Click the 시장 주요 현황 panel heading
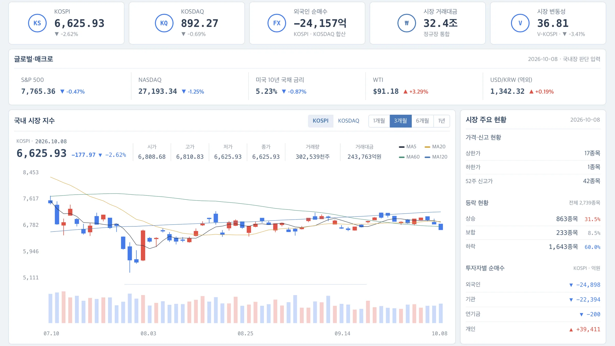This screenshot has height=346, width=615. [486, 120]
